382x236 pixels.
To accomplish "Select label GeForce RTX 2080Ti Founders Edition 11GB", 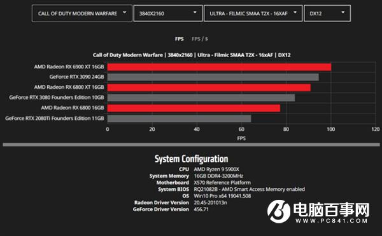I will point(55,119).
